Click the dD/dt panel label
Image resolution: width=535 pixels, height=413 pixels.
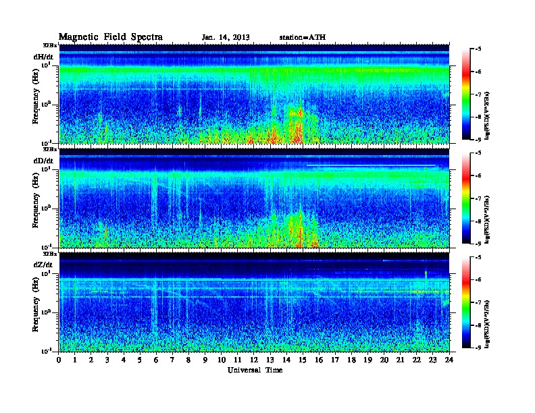point(43,161)
